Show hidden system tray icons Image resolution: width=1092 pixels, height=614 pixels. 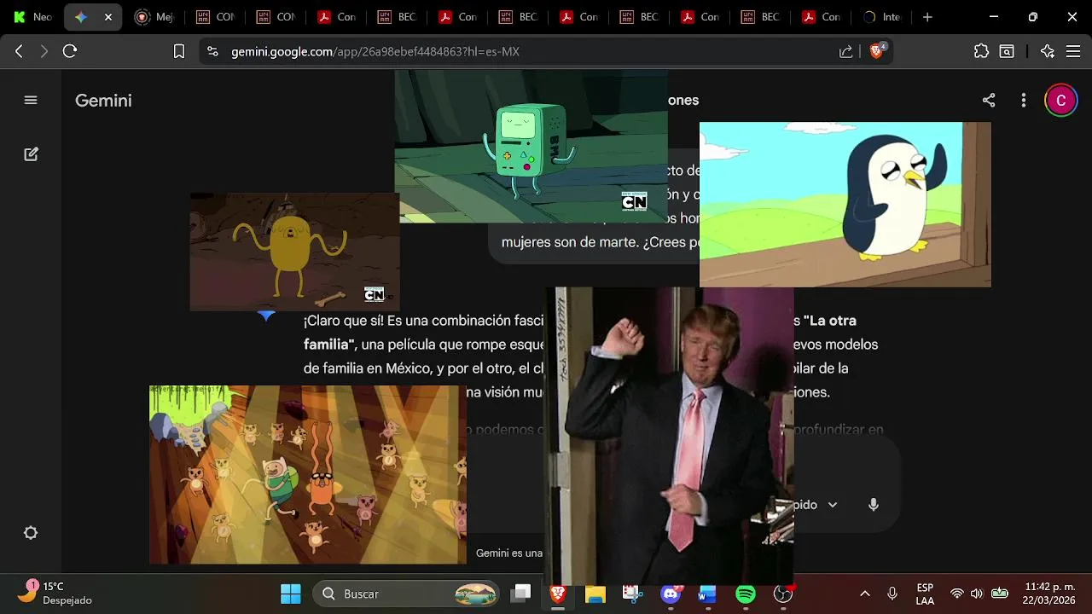click(x=865, y=594)
